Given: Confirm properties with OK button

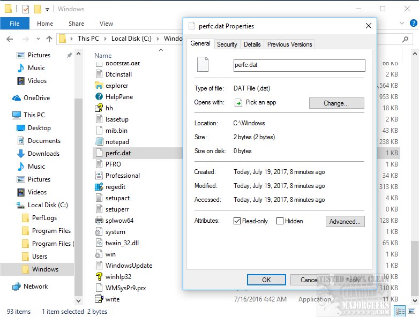Looking at the screenshot, I should [x=266, y=280].
